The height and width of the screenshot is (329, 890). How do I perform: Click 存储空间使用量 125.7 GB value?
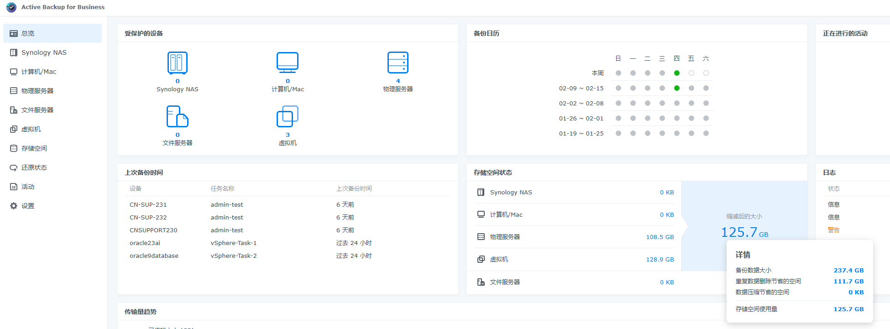click(848, 309)
